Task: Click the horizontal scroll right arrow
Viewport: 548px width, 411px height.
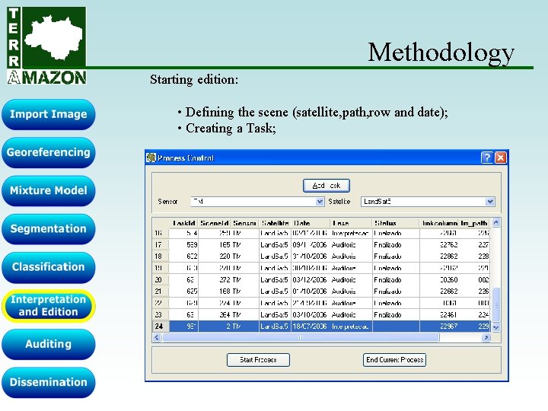Action: [x=486, y=338]
